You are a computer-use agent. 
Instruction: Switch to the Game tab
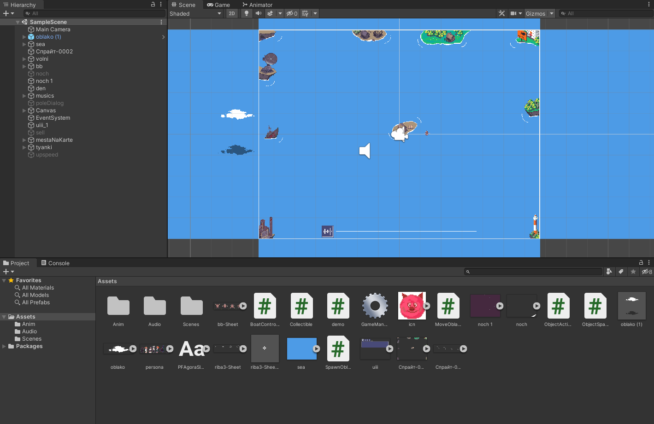coord(218,5)
